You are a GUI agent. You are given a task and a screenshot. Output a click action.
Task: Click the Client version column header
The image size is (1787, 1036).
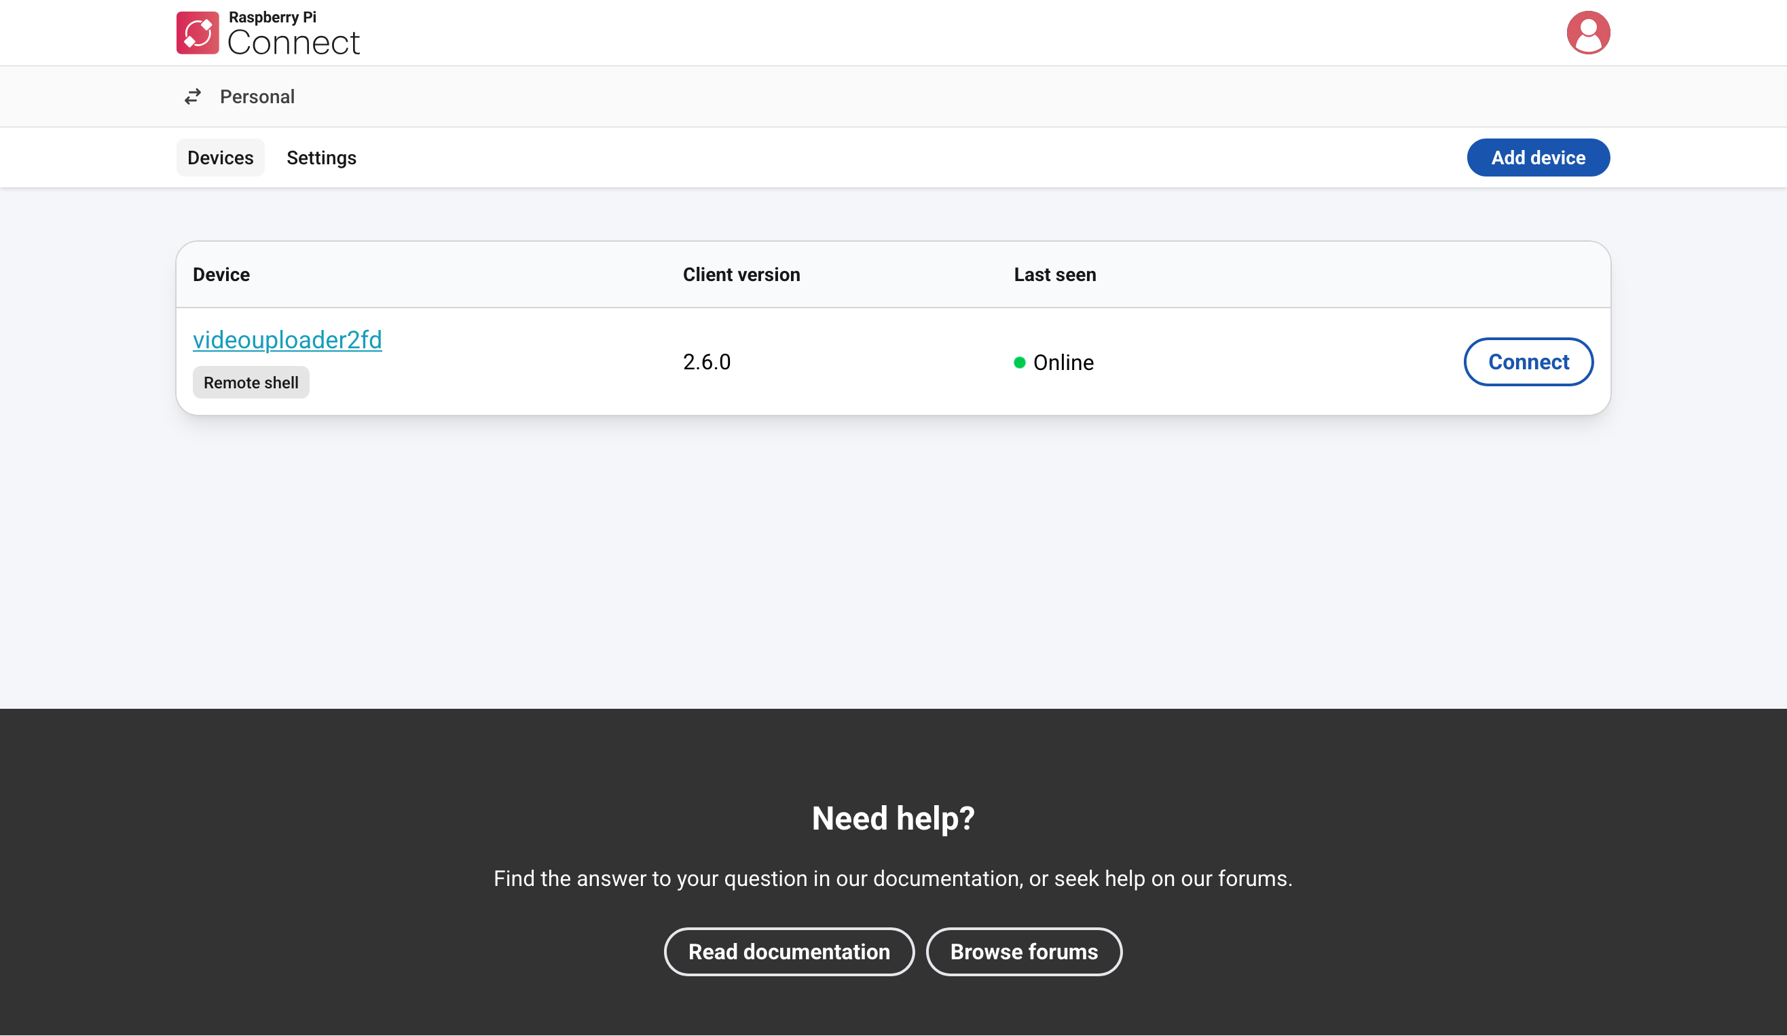[x=741, y=274]
